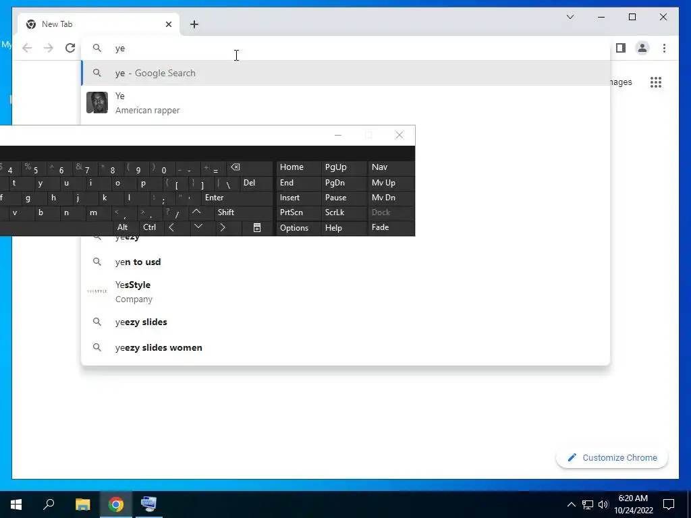Open the Chrome side panel icon

tap(621, 48)
